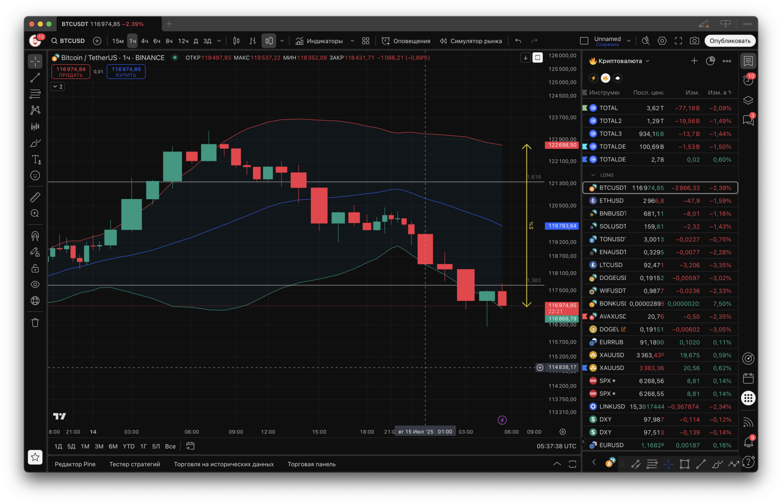Open notifications bell in right sidebar

[x=748, y=442]
